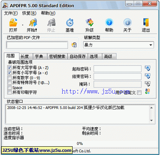Click the 起始密码 input field
This screenshot has height=155, width=161.
point(117,69)
